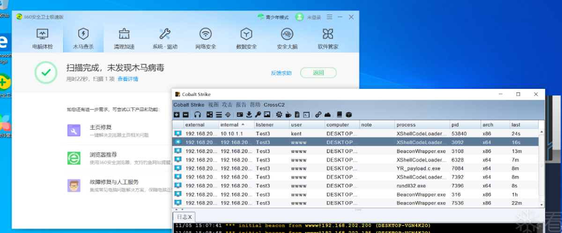The image size is (562, 233).
Task: Click the coffee cup Java applet icon
Action: [x=288, y=115]
